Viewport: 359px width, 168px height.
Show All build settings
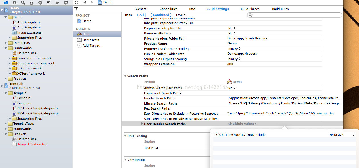point(142,15)
